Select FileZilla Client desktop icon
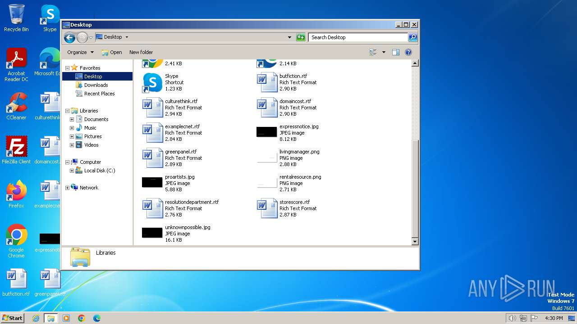This screenshot has width=577, height=324. point(16,150)
